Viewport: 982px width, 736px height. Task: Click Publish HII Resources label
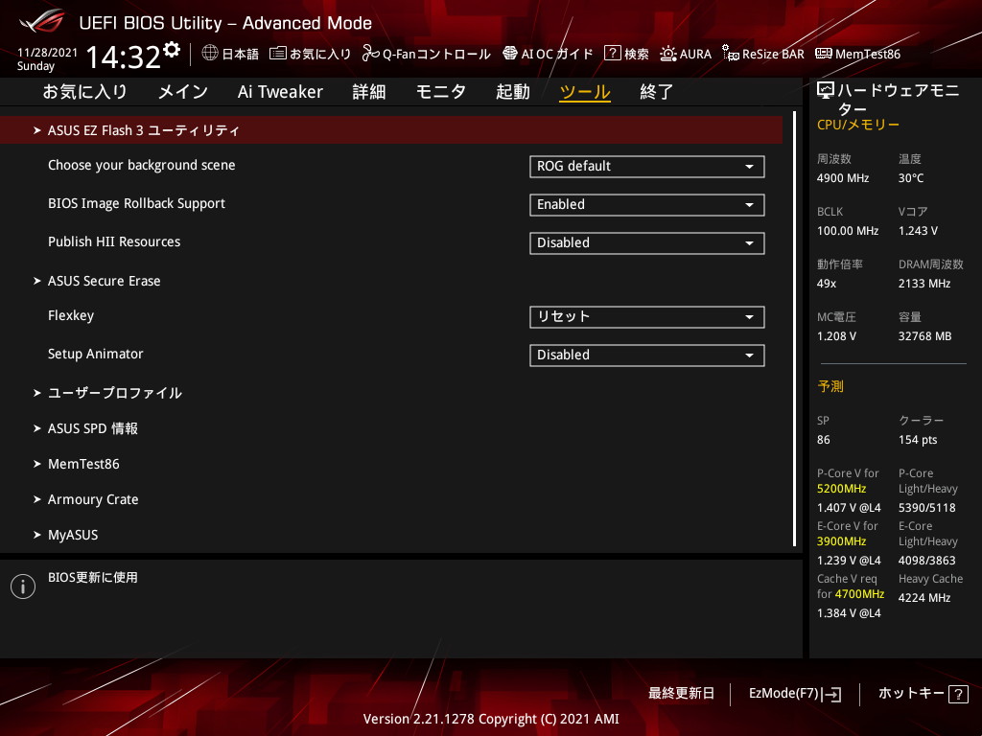coord(114,241)
